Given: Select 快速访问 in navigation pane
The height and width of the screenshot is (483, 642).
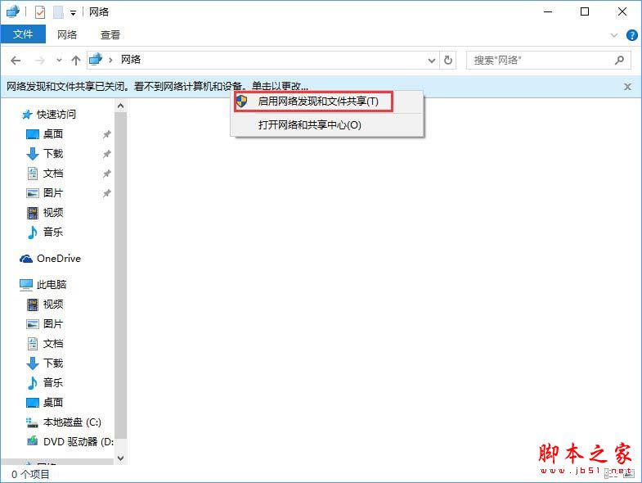Looking at the screenshot, I should coord(56,115).
